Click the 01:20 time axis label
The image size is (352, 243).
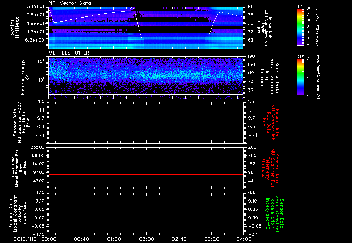[x=114, y=239]
